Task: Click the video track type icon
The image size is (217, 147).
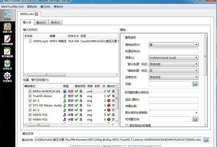Action: click(x=65, y=91)
